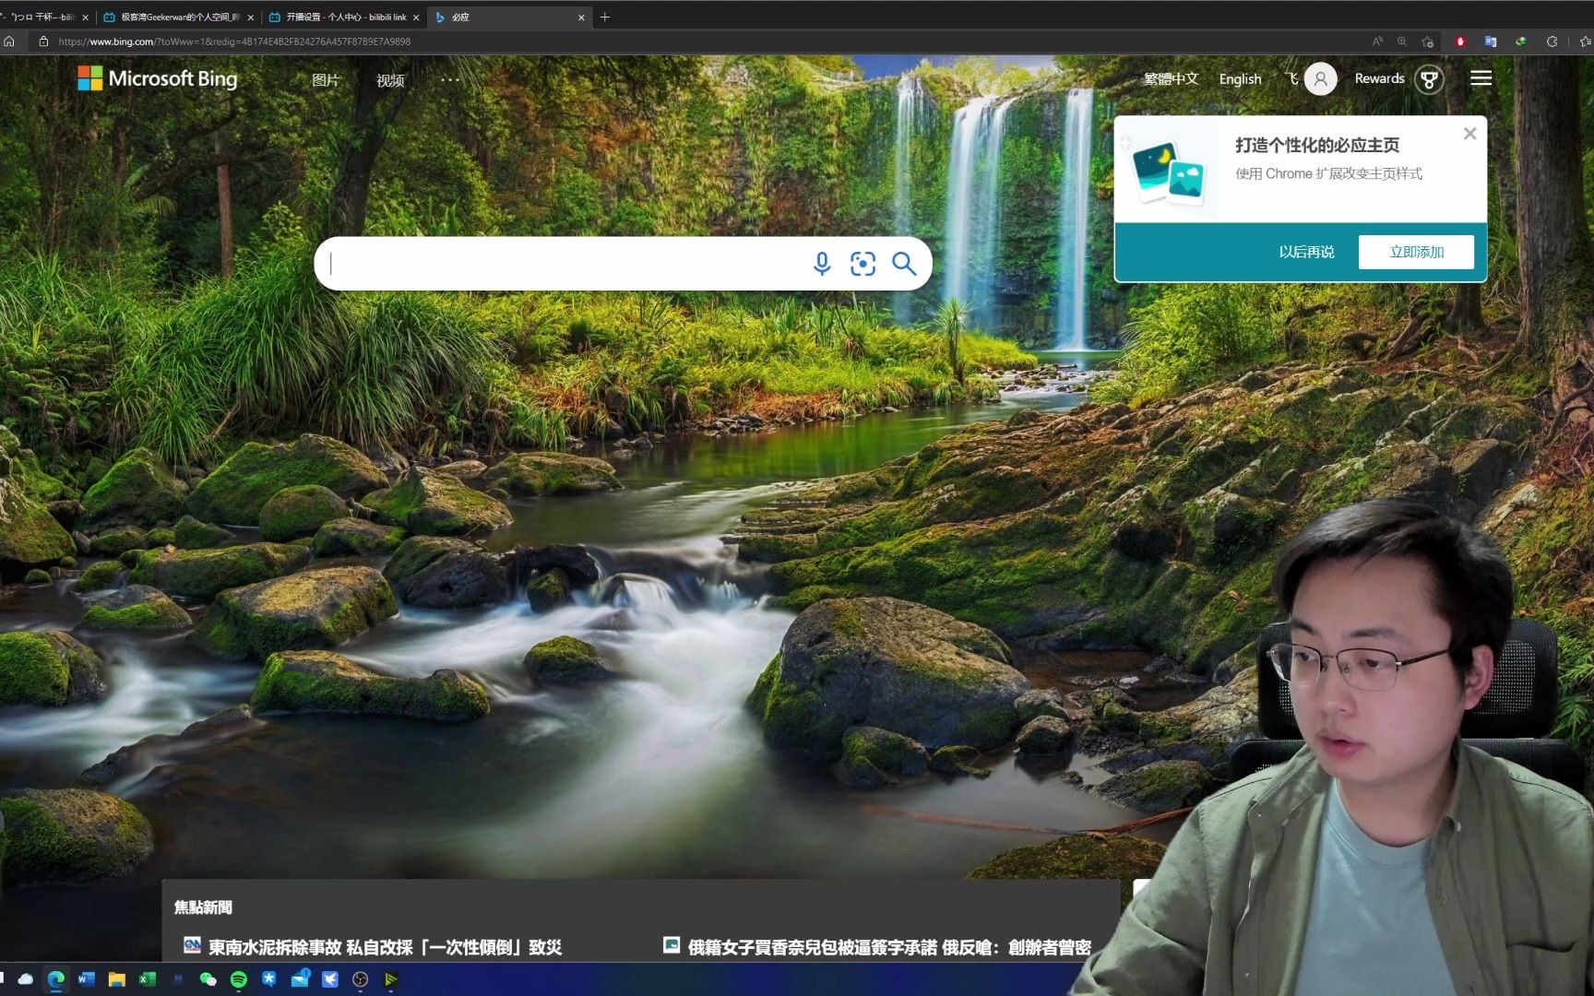Switch to the 干杯 bilibili tab
This screenshot has height=996, width=1594.
42,18
